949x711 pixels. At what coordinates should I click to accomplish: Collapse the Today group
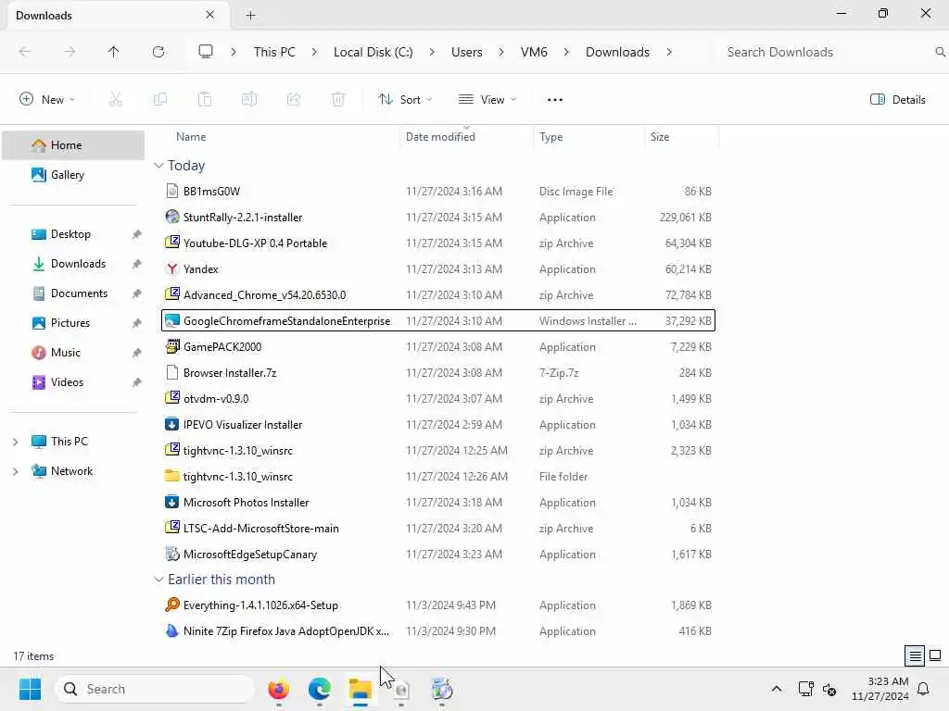(x=158, y=166)
